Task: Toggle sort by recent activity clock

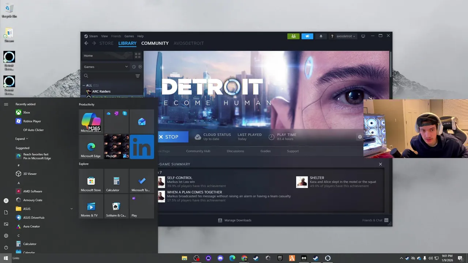Action: click(x=134, y=67)
